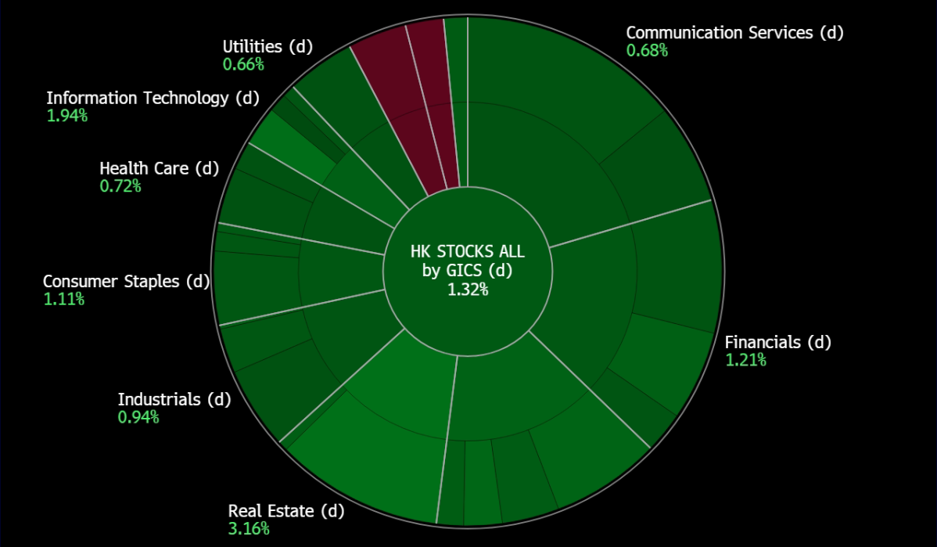The height and width of the screenshot is (547, 937).
Task: Select the Consumer Staples (d) label
Action: (127, 282)
